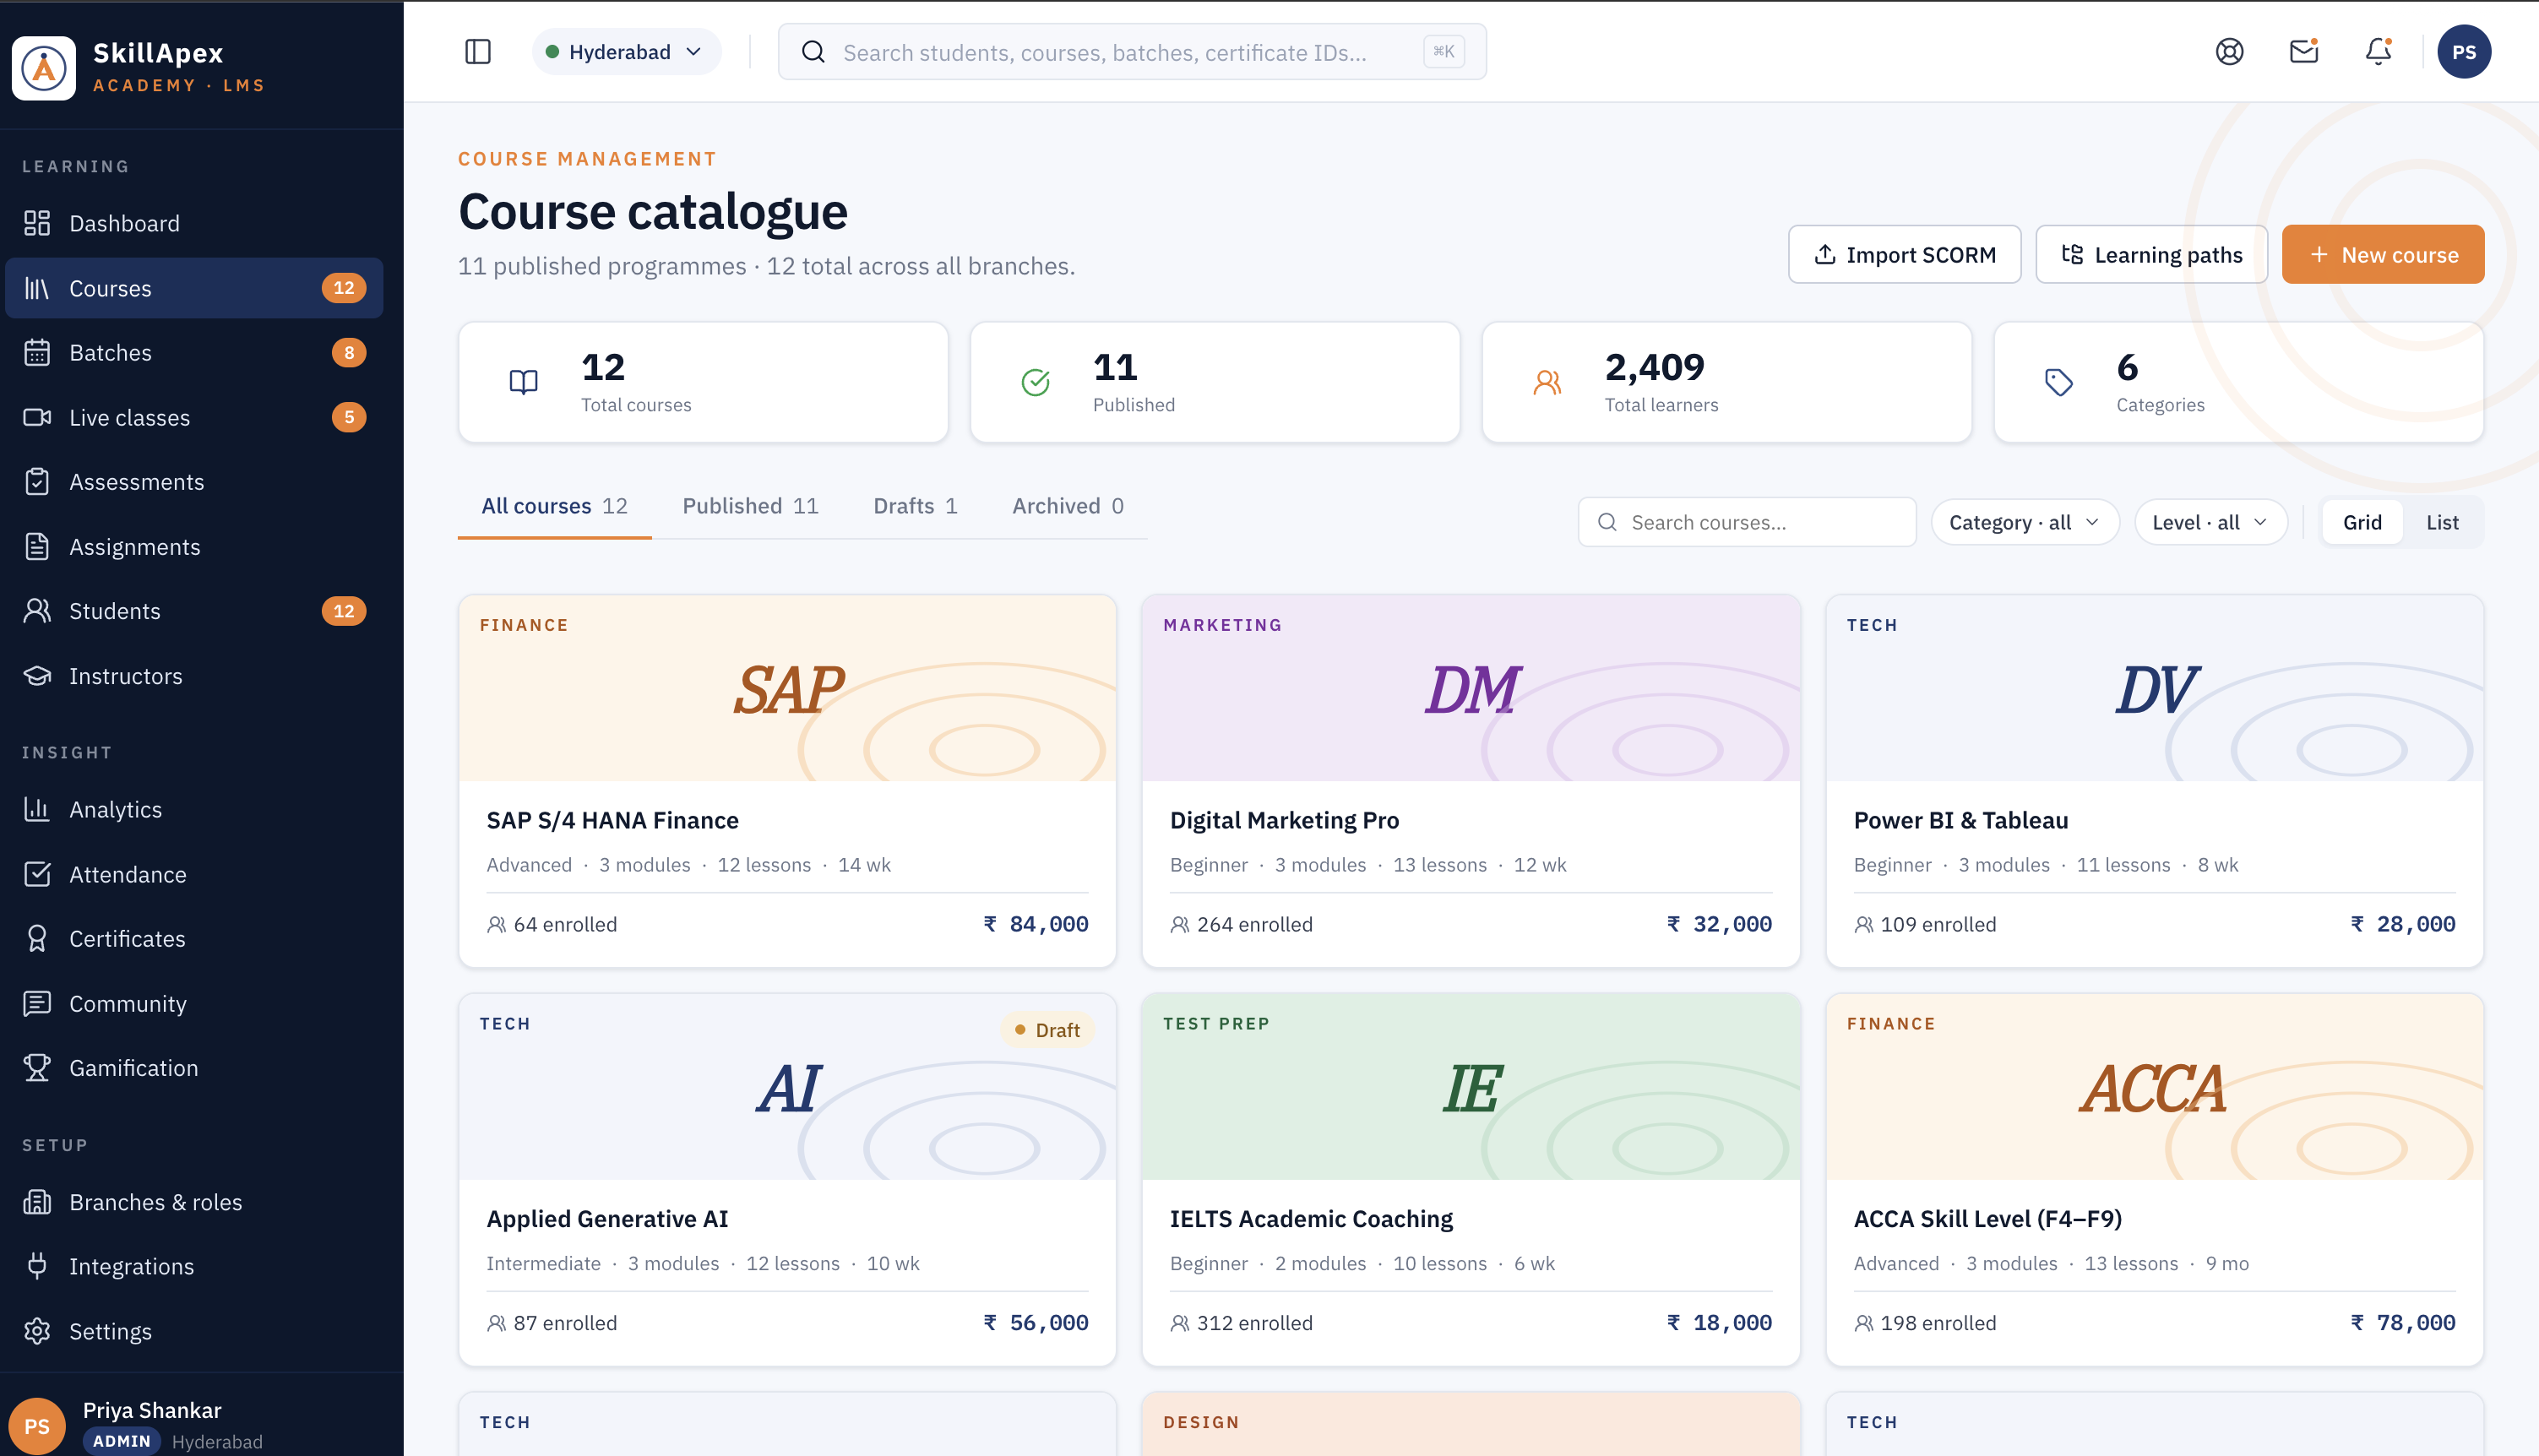Open the ACCA Skill Level card thumbnail
Viewport: 2539px width, 1456px height.
[2155, 1087]
